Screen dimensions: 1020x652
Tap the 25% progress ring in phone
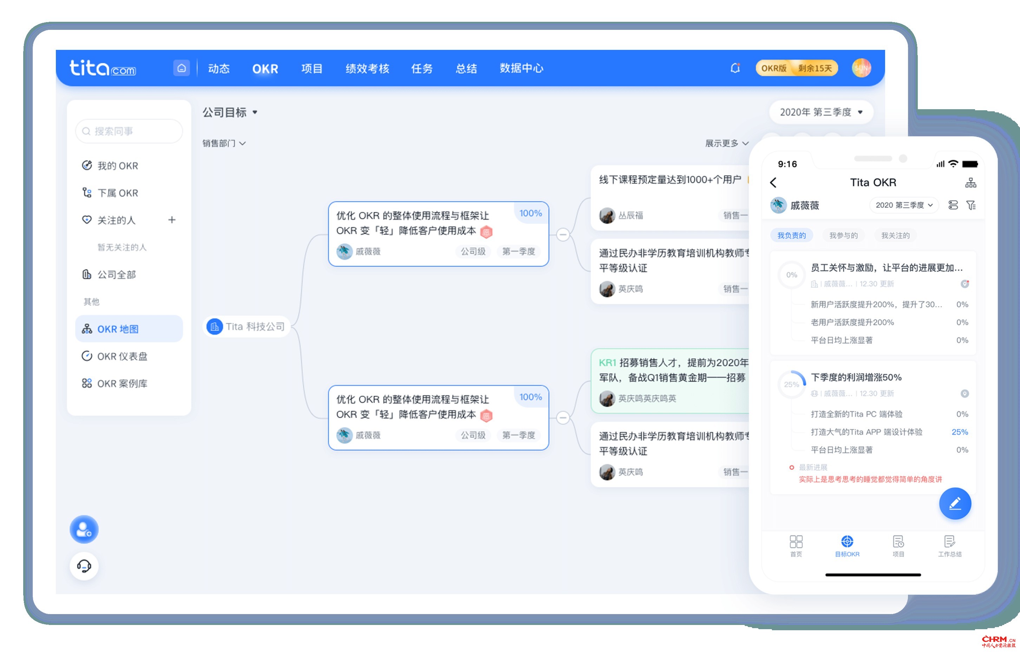791,385
